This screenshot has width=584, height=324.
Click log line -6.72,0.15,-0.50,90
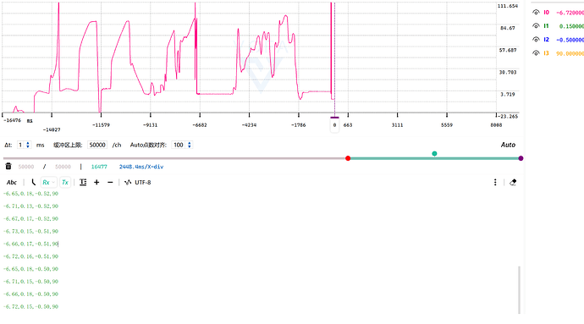[x=31, y=306]
